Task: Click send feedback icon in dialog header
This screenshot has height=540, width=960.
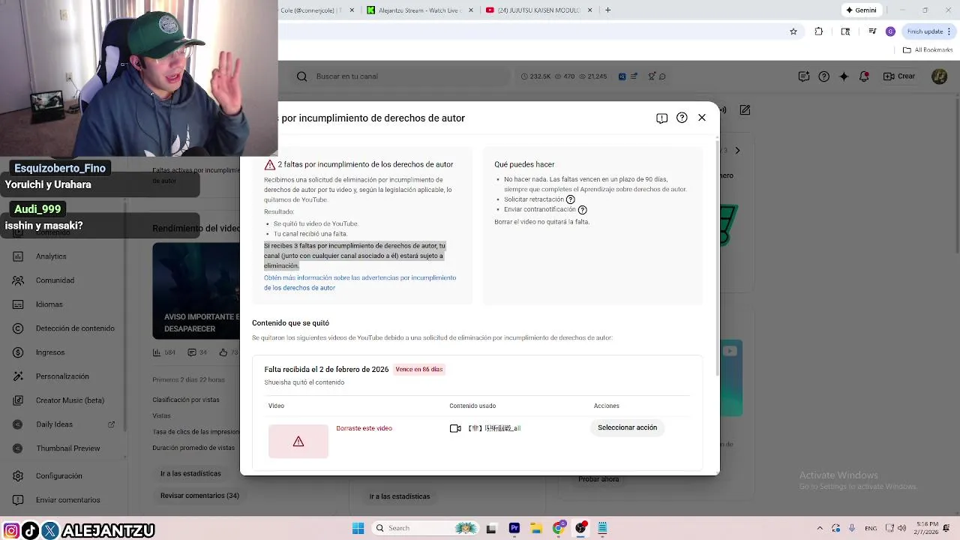Action: point(661,118)
